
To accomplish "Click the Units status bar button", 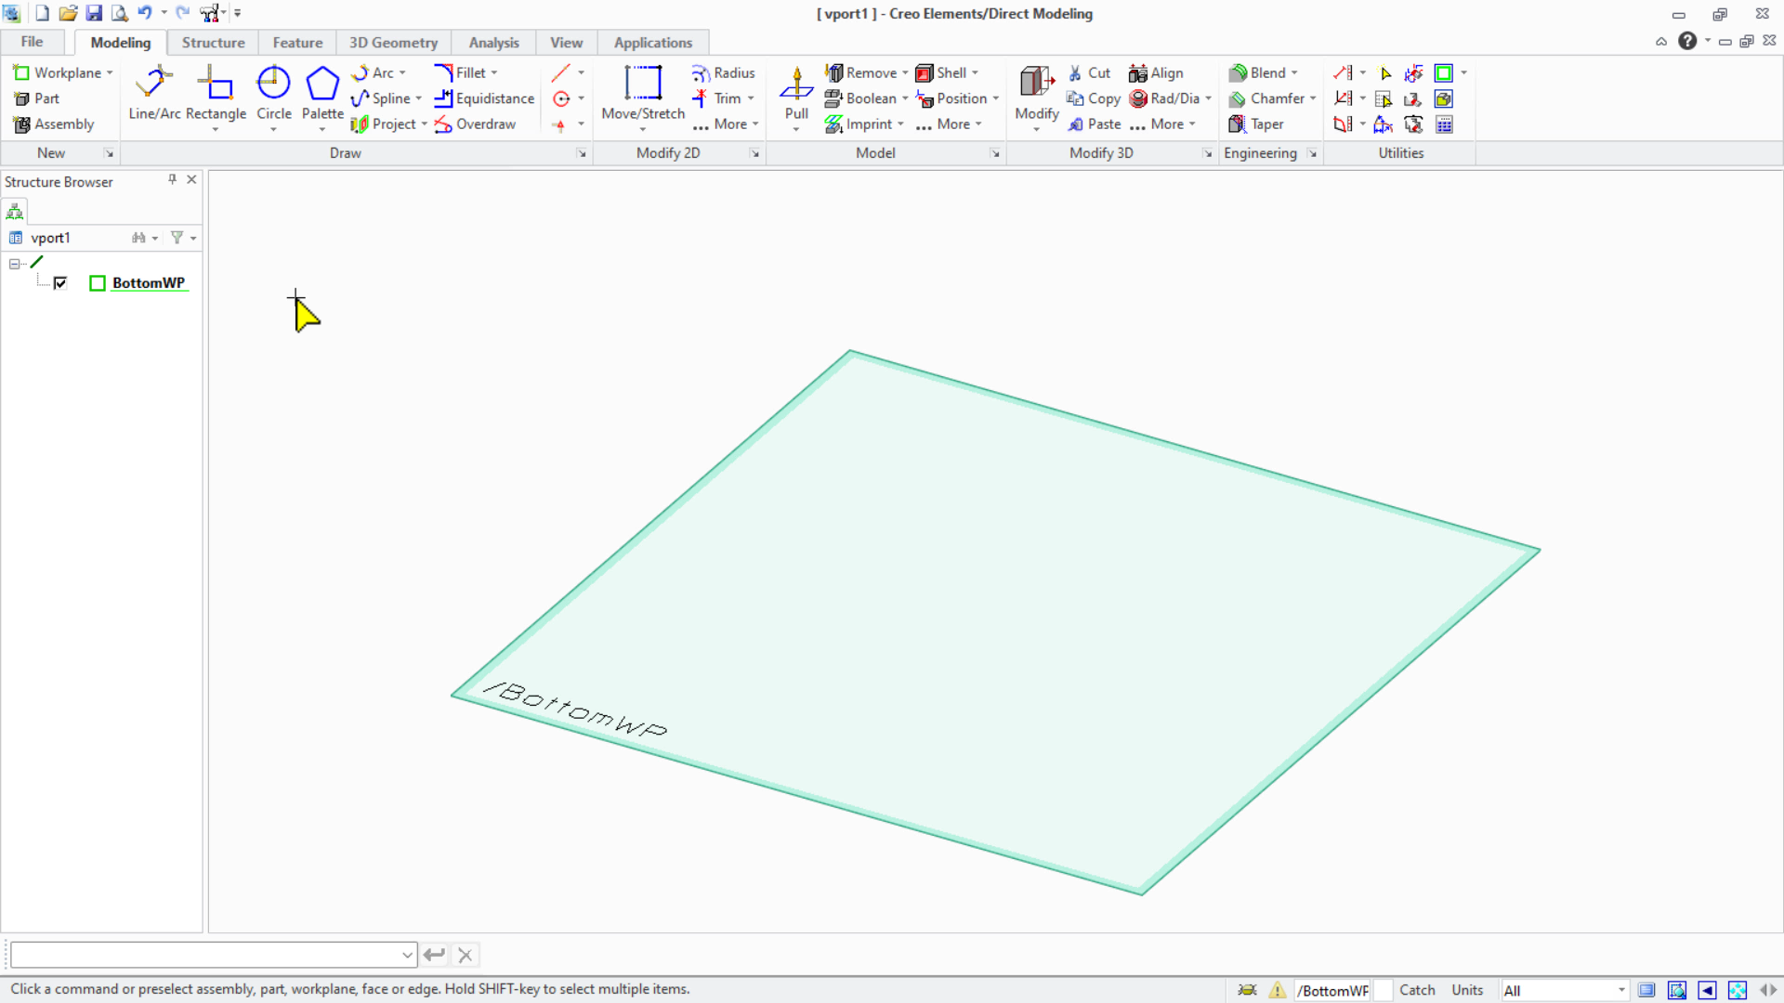I will [x=1467, y=990].
